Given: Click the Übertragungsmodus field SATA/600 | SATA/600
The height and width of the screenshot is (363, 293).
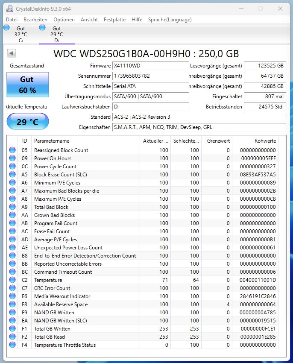Looking at the screenshot, I should [150, 97].
